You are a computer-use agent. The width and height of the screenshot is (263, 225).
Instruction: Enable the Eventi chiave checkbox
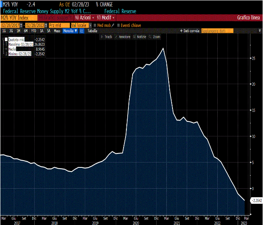coord(118,25)
